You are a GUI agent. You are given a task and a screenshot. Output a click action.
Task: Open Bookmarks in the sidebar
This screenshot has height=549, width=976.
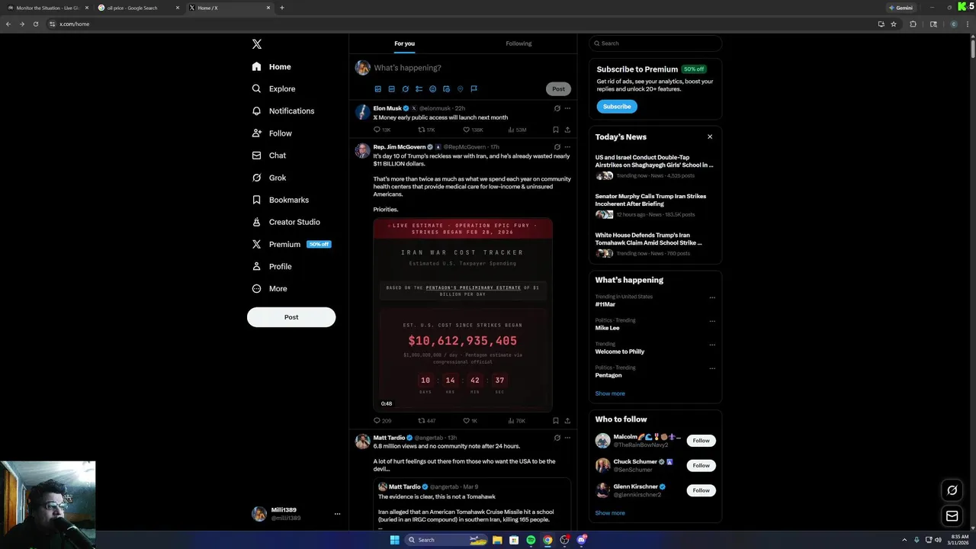[x=281, y=200]
